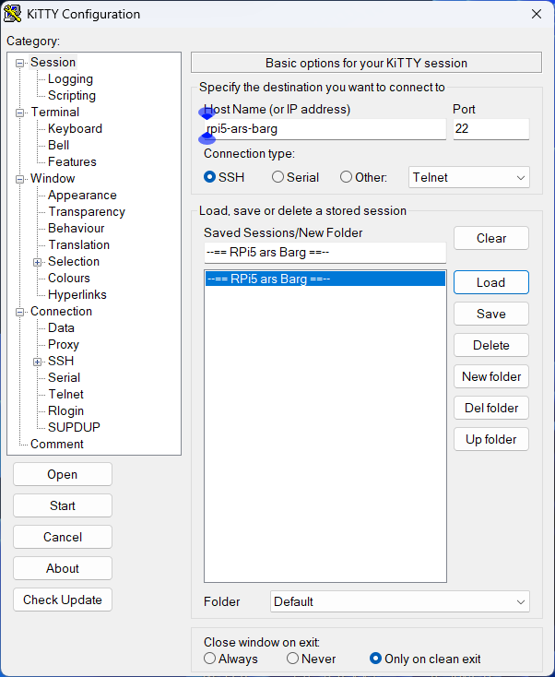Select Proxy under Connection
555x677 pixels.
click(x=64, y=344)
